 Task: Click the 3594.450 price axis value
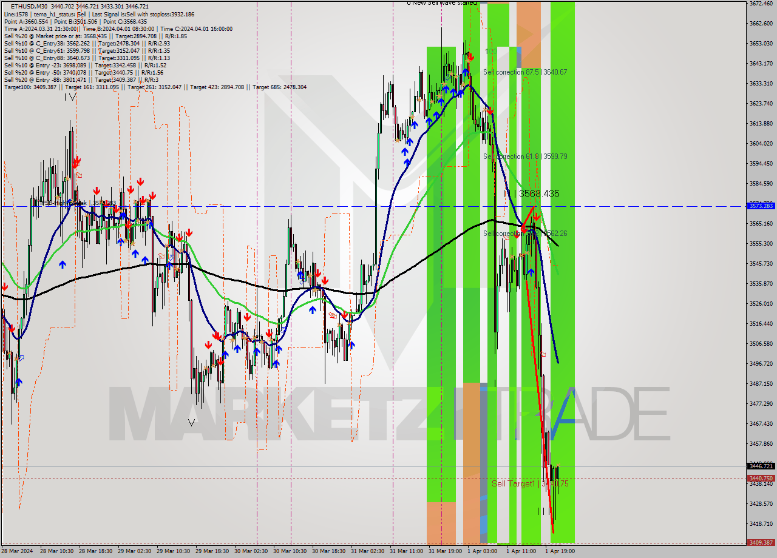pos(761,163)
